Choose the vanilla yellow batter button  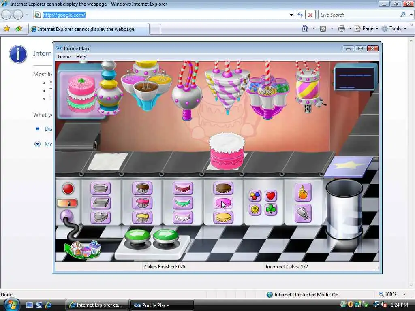[x=142, y=217]
